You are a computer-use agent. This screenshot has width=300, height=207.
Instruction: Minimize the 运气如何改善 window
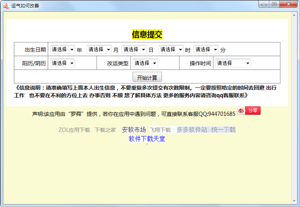point(264,4)
